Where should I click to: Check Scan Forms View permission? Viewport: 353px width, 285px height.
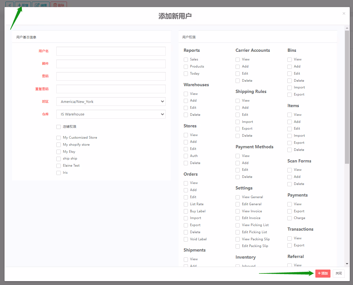290,170
